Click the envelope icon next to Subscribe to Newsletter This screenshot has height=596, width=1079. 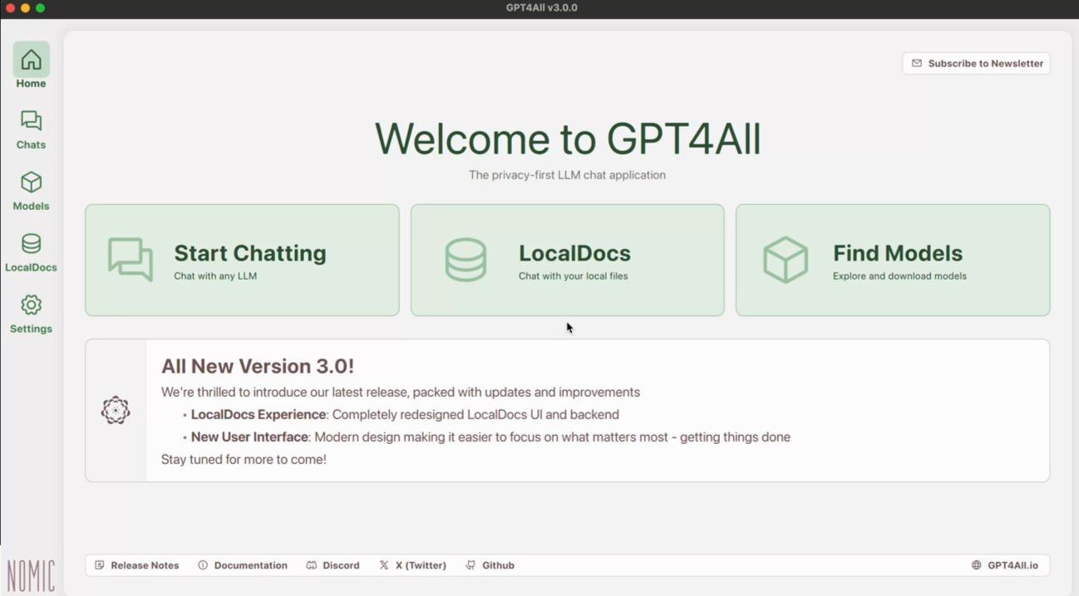(917, 63)
